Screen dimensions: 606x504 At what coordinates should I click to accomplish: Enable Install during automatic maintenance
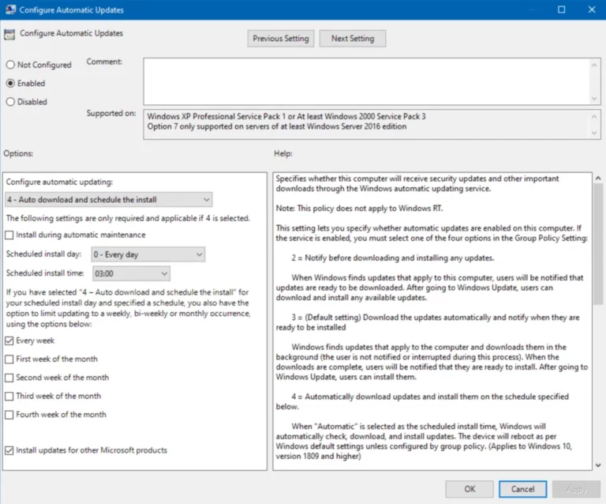click(x=9, y=235)
